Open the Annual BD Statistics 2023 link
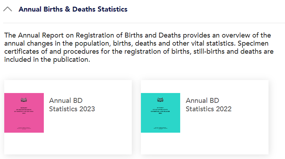This screenshot has height=159, width=285. 72,105
